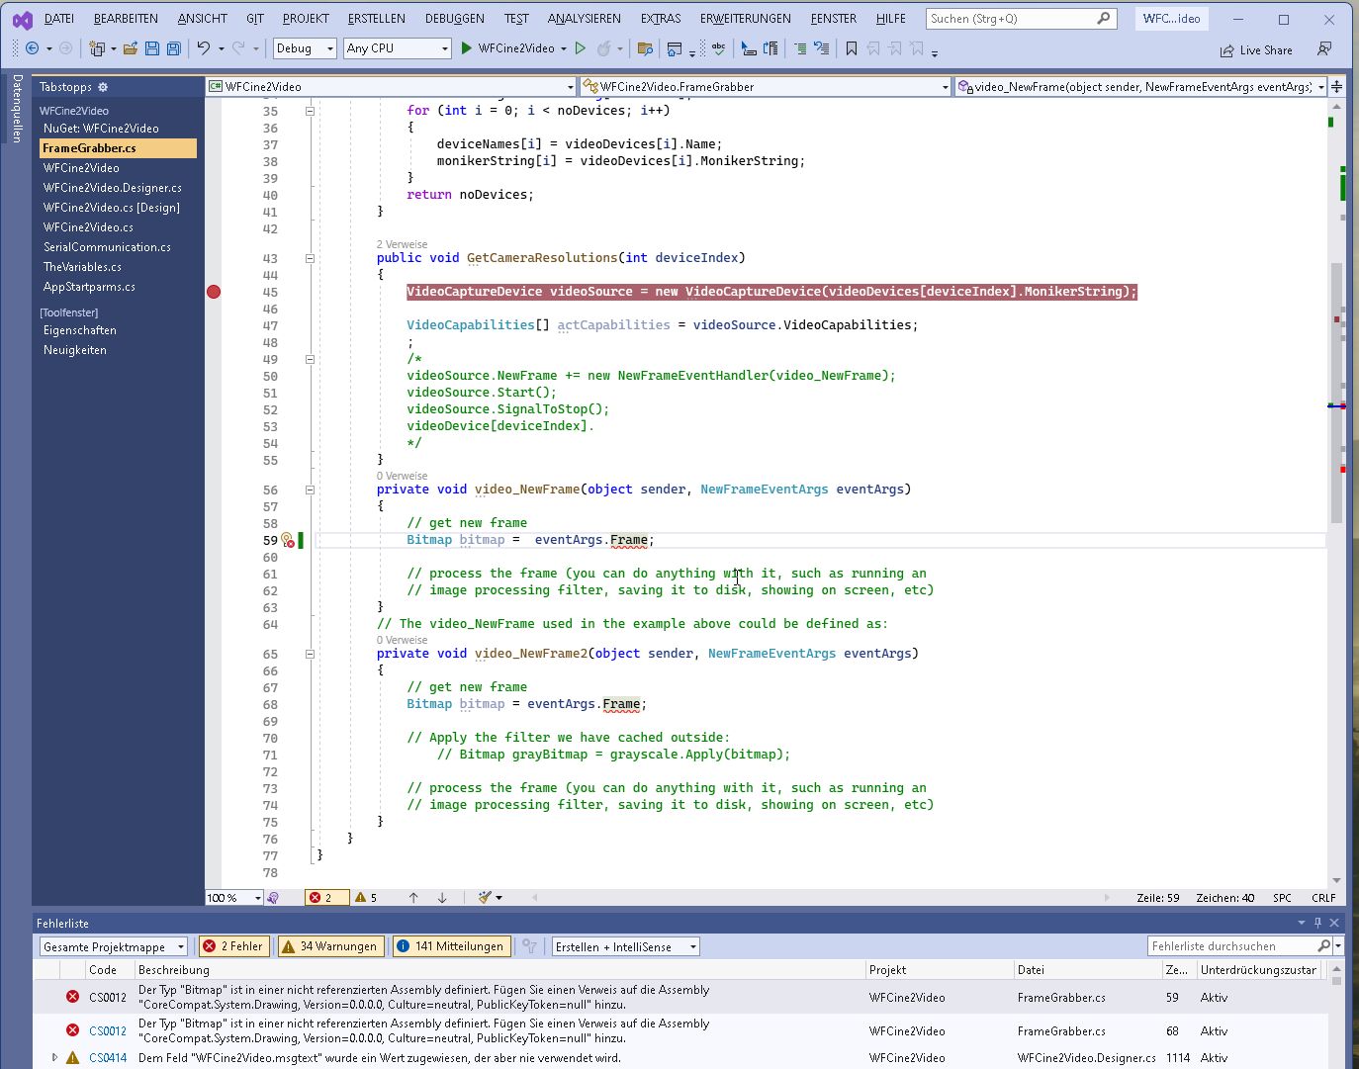Toggle the 141 Mitteilungen filter
Viewport: 1359px width, 1069px height.
(x=451, y=946)
